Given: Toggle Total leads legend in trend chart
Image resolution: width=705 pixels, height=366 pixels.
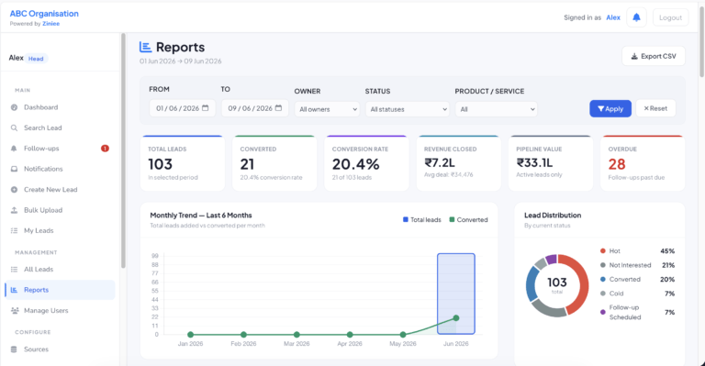Looking at the screenshot, I should (x=421, y=219).
